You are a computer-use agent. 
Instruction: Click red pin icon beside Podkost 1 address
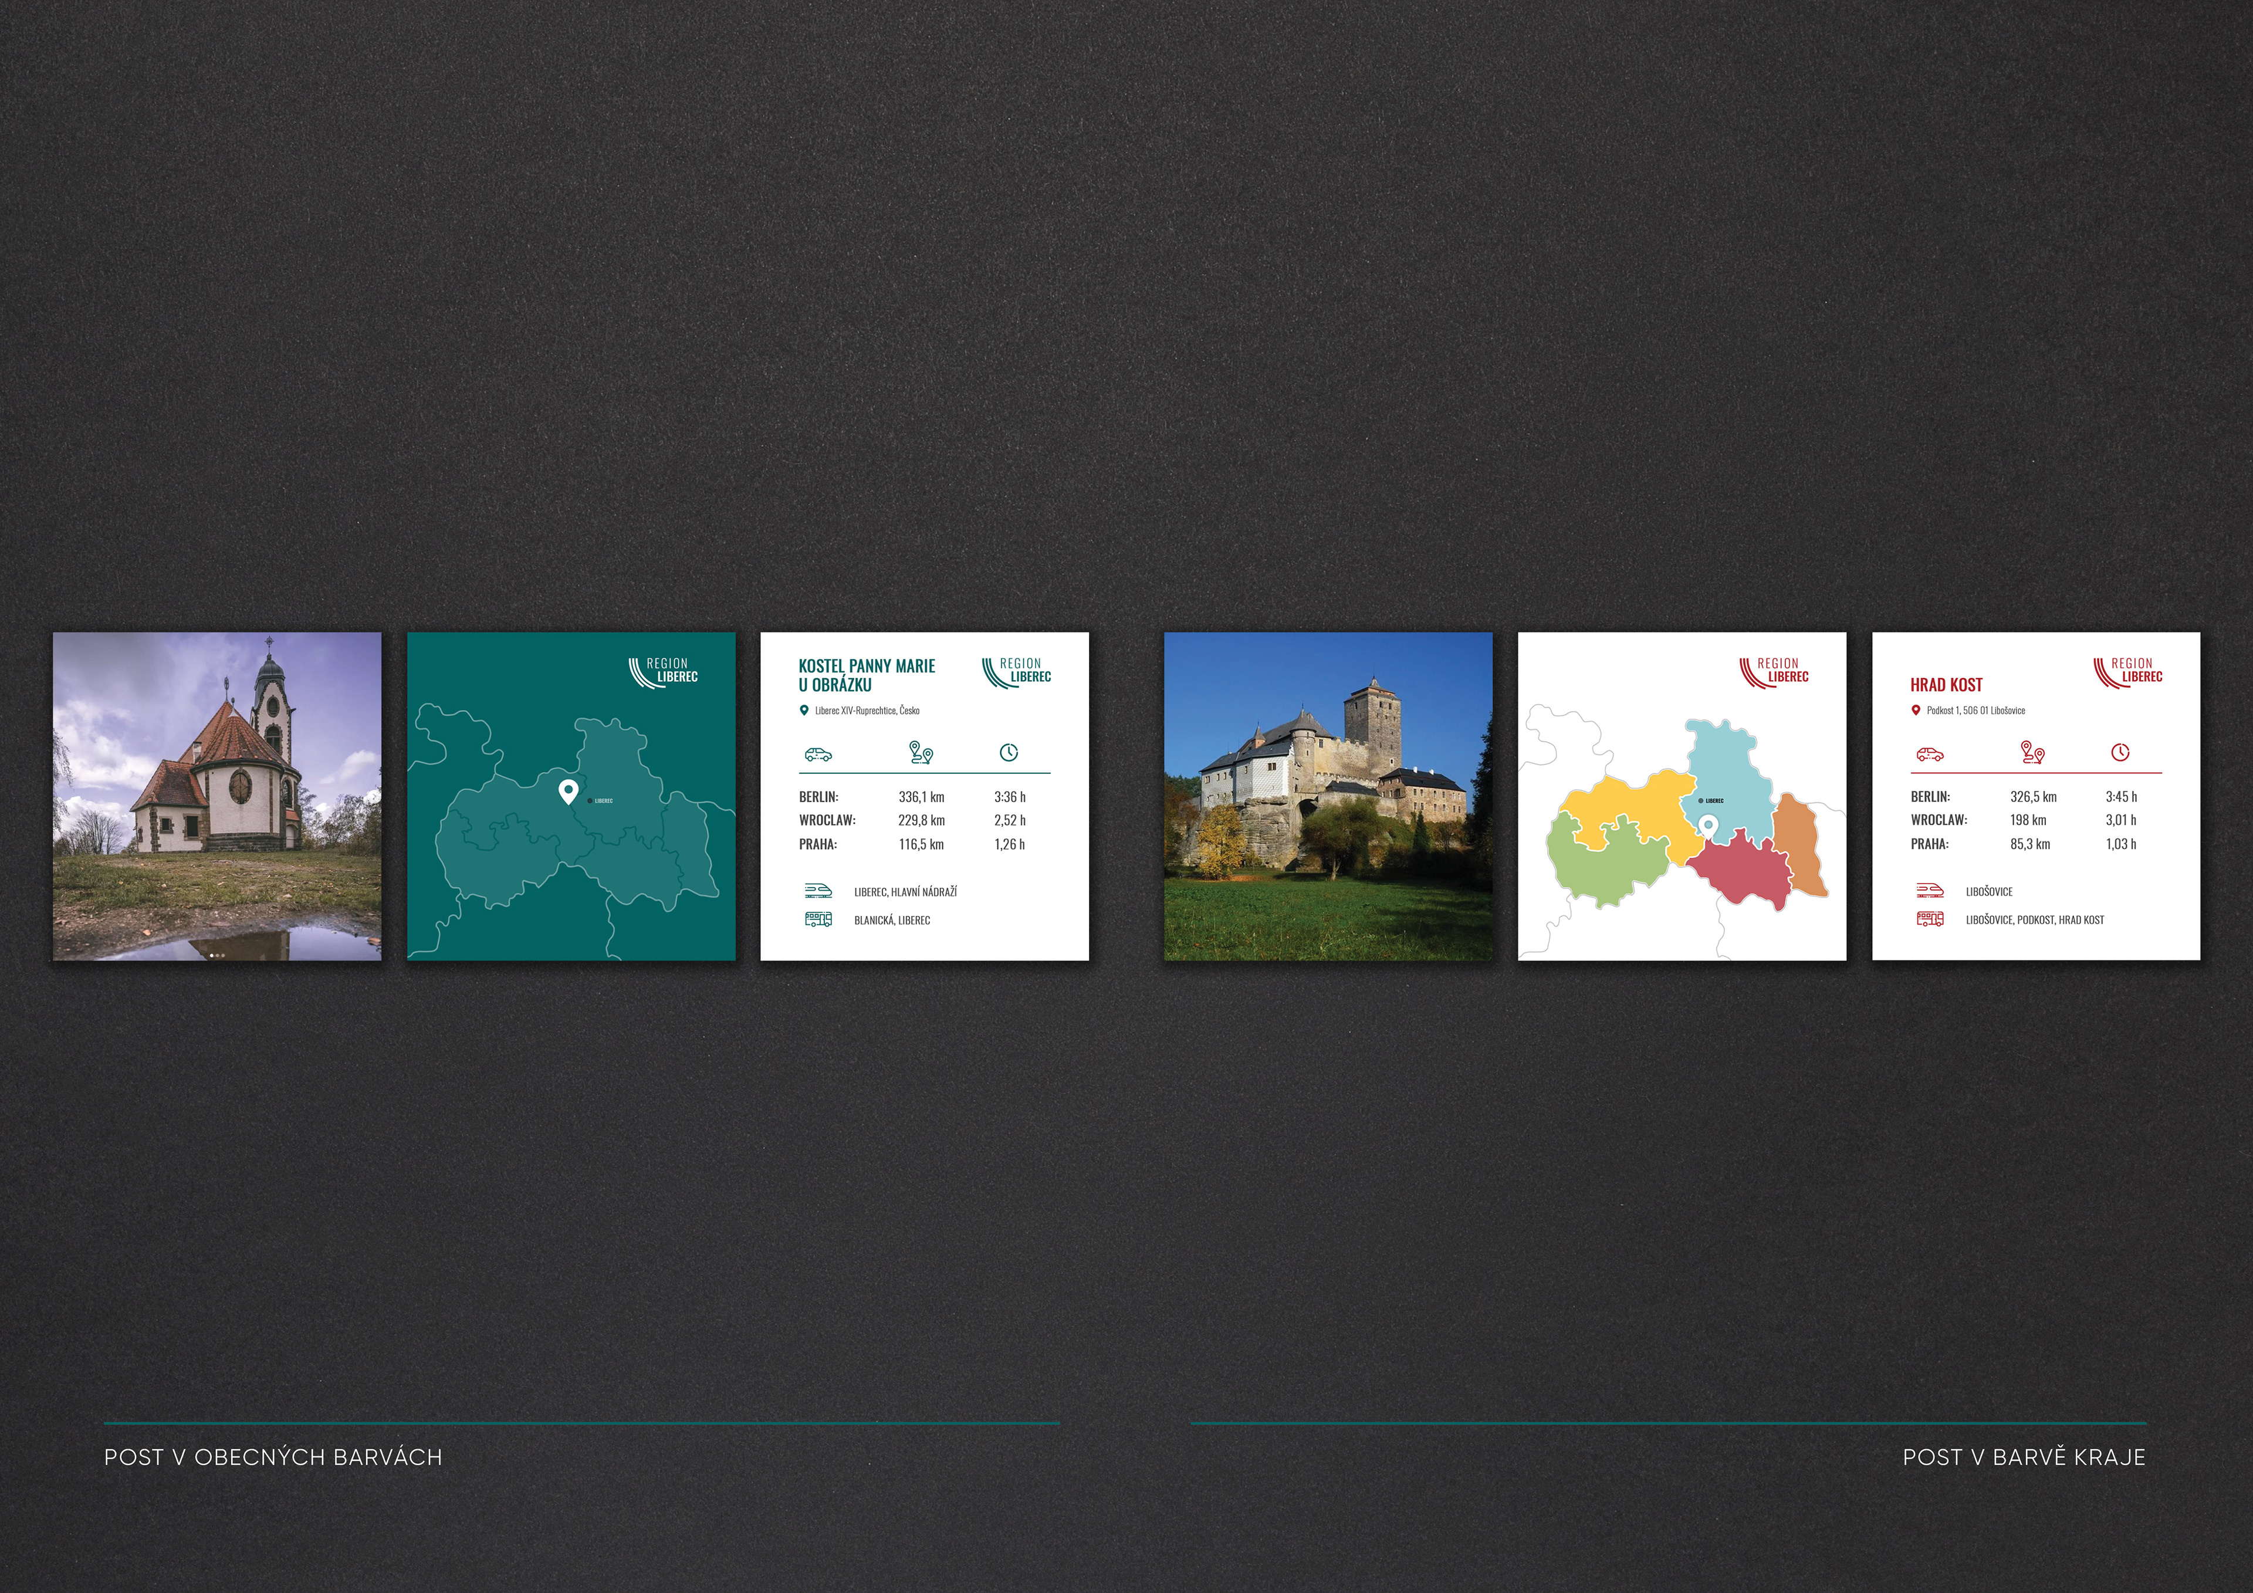click(x=1916, y=711)
